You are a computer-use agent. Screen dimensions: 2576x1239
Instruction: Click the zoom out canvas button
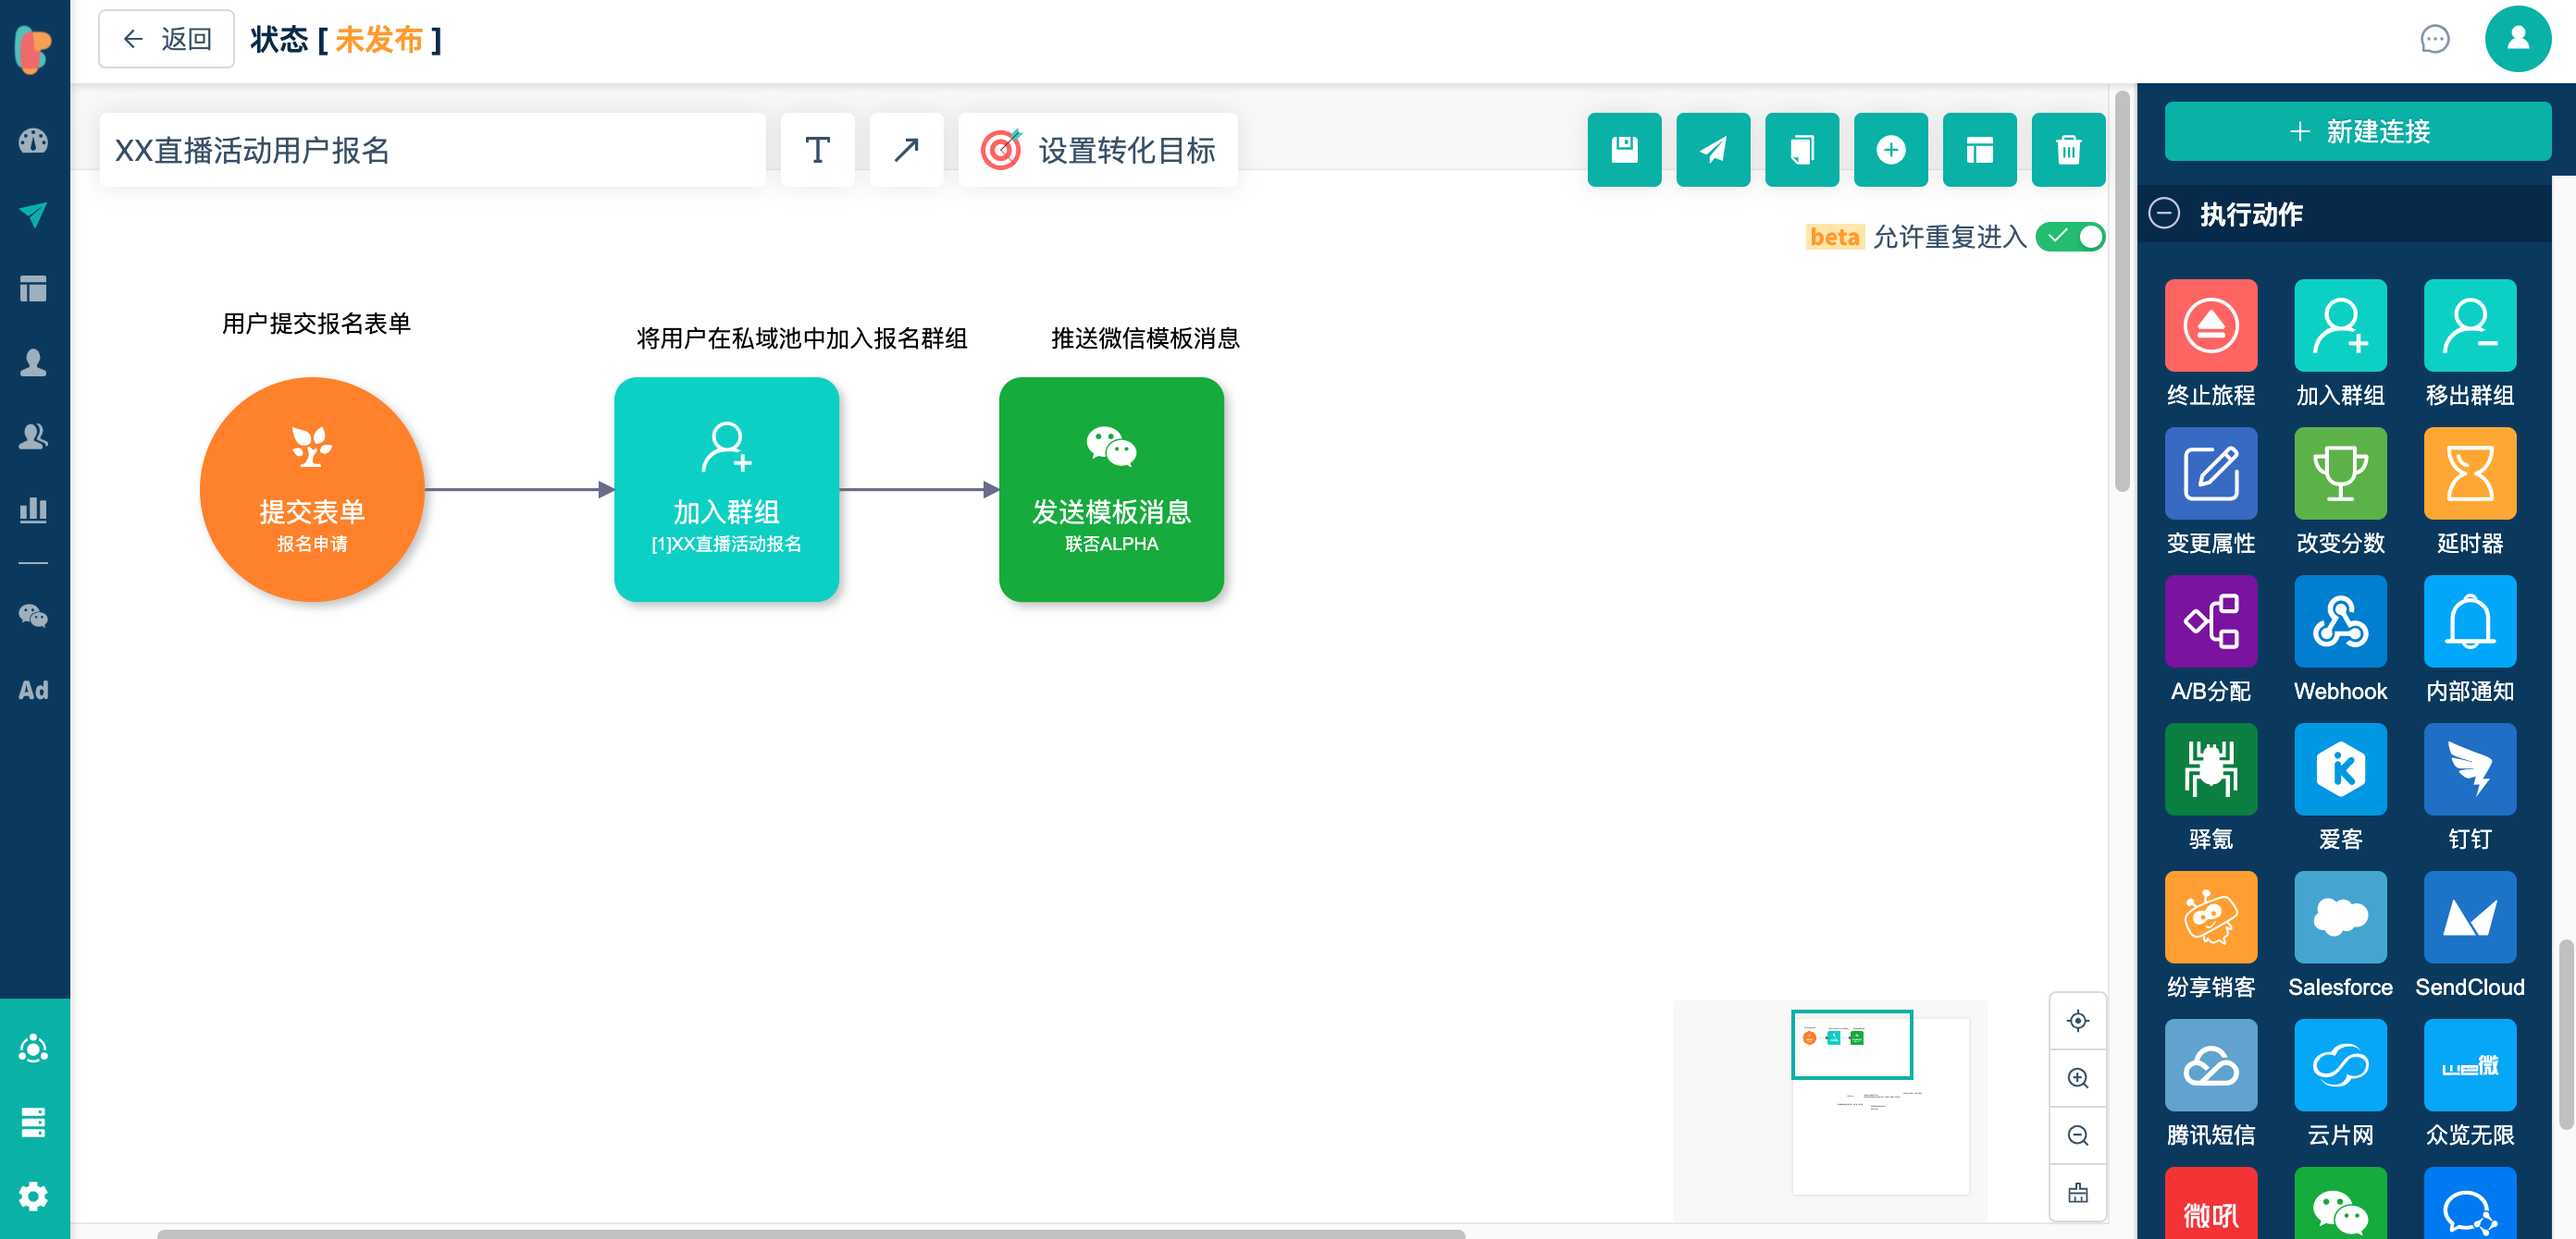pyautogui.click(x=2077, y=1136)
